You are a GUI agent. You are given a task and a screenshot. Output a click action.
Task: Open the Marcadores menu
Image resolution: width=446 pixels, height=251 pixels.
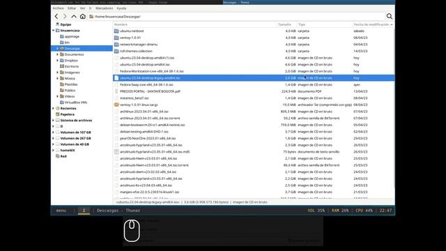[104, 8]
